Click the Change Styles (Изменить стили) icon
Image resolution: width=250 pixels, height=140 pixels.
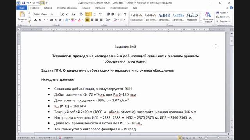tap(208, 17)
